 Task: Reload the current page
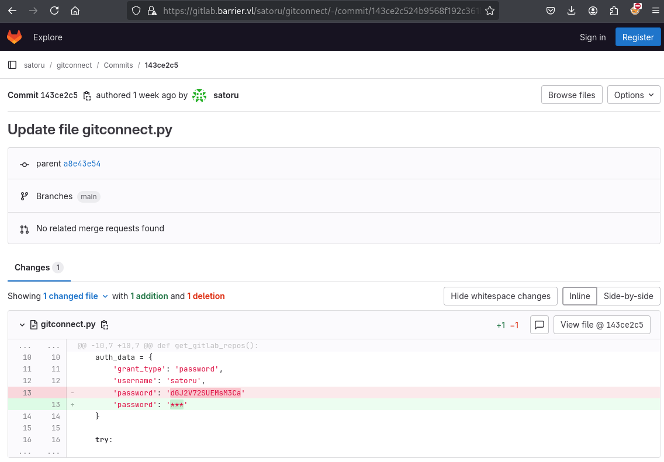tap(54, 11)
